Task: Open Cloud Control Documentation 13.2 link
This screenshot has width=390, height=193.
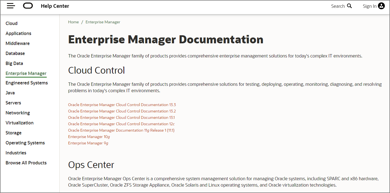Action: tap(122, 111)
